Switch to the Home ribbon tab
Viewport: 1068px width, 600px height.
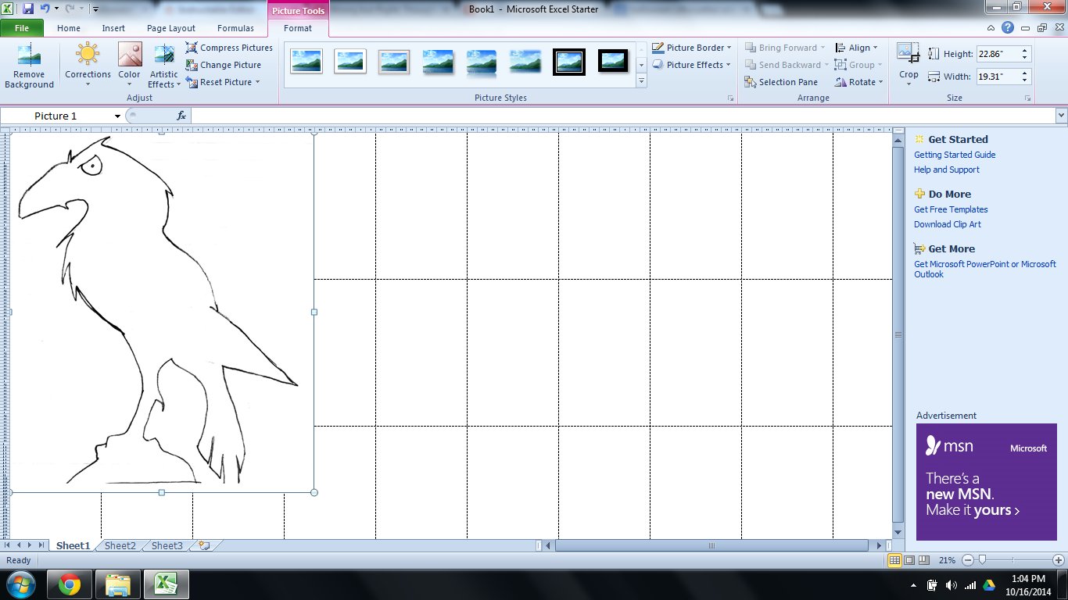[x=68, y=27]
